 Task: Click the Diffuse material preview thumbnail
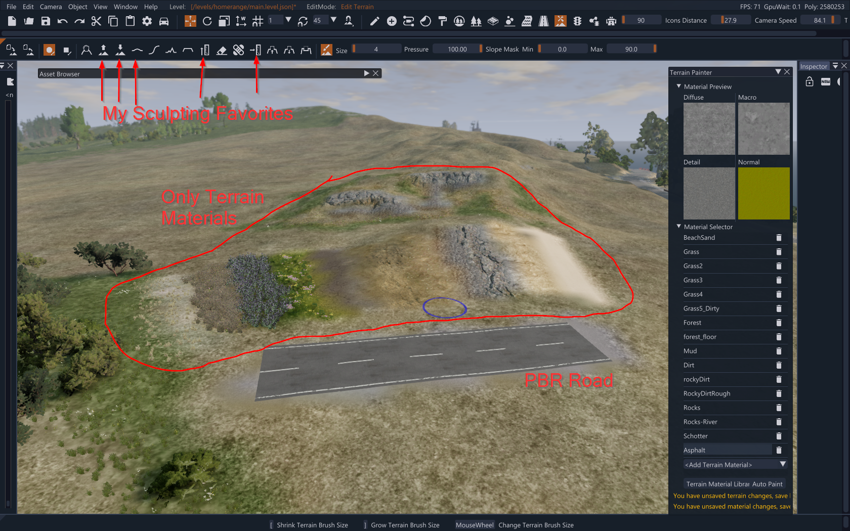709,129
